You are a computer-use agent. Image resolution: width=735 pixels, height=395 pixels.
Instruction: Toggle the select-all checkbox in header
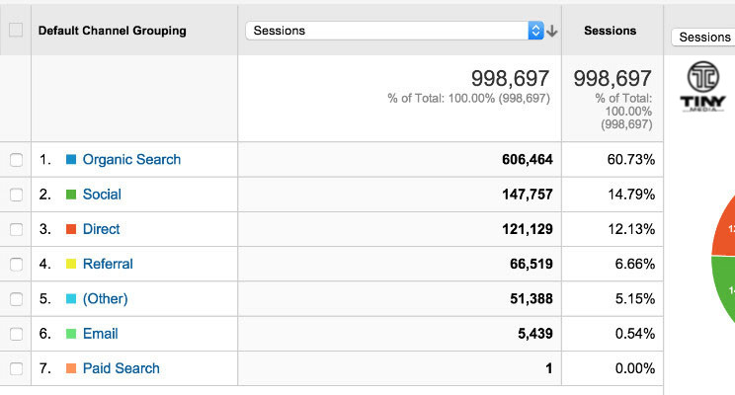(15, 30)
